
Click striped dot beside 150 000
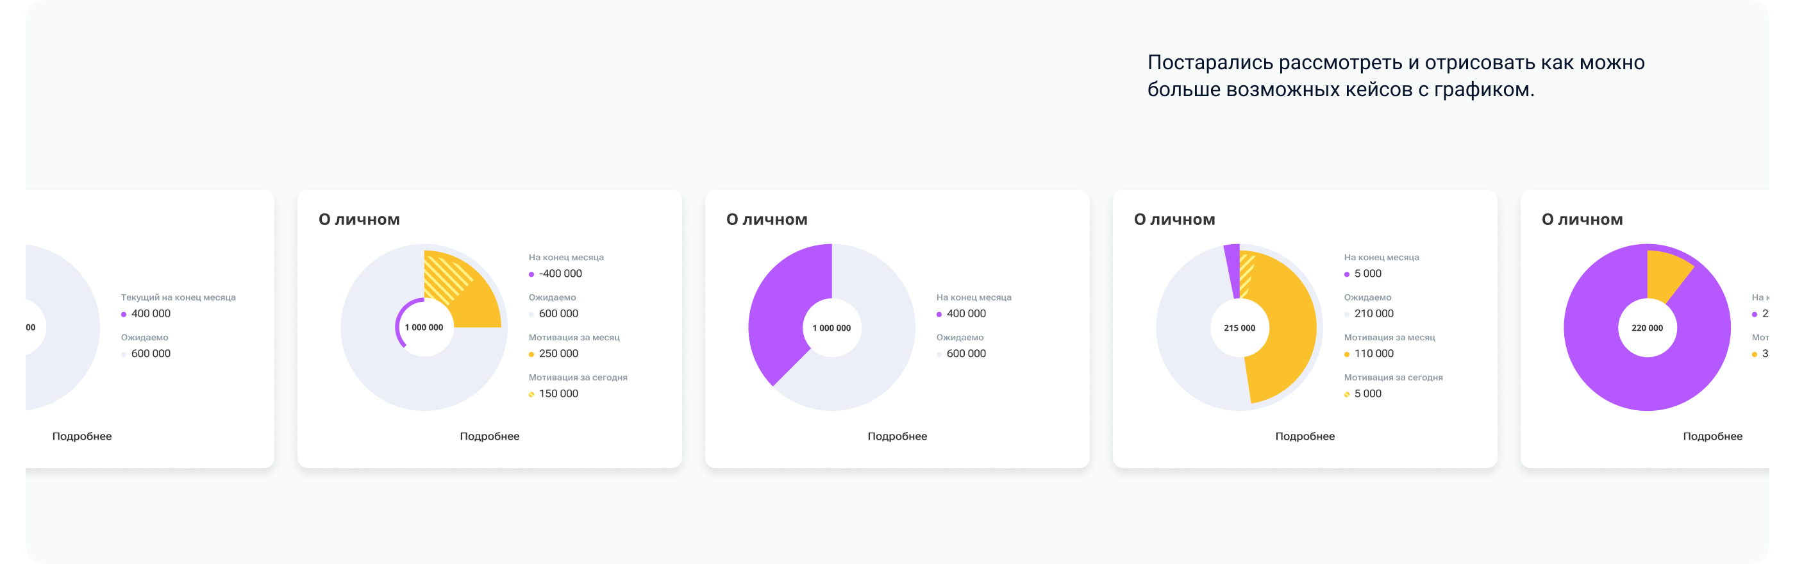(531, 395)
